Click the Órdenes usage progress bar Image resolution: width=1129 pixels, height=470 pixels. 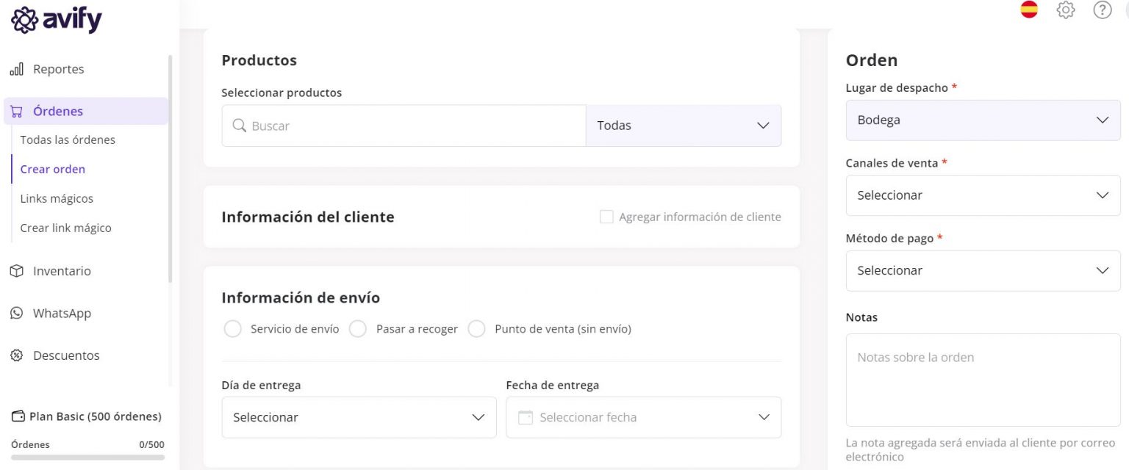(87, 457)
